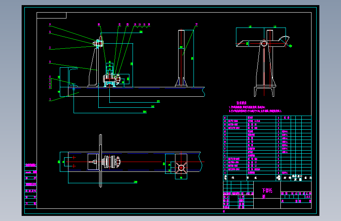The width and height of the screenshot is (341, 221).
Task: Select part balloon number 15
Action: click(x=144, y=24)
